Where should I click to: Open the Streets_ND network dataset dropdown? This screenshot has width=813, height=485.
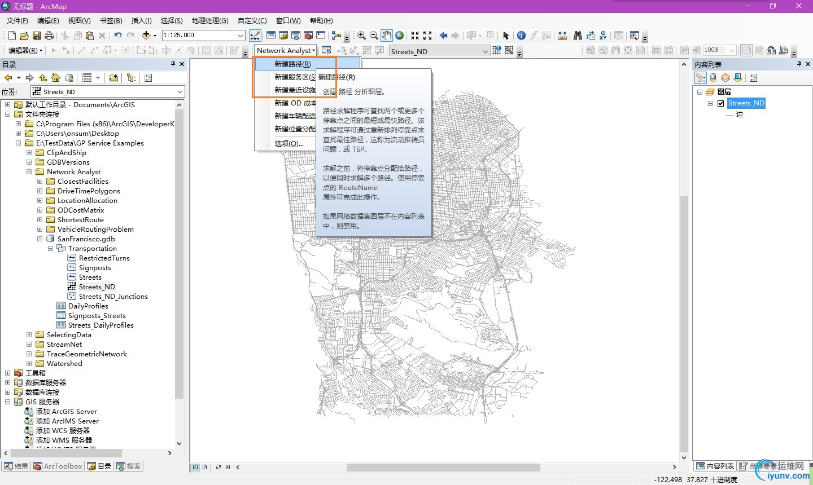(x=485, y=51)
